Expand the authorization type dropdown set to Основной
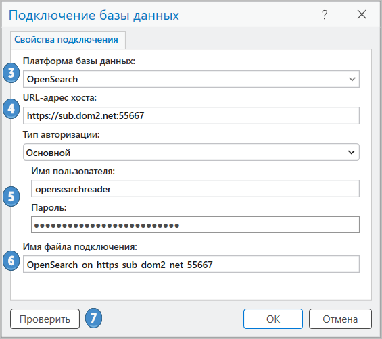 191,152
